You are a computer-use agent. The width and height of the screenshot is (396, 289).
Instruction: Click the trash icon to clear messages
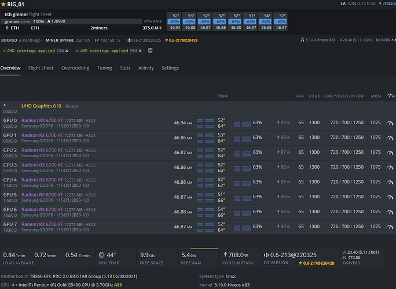point(151,51)
